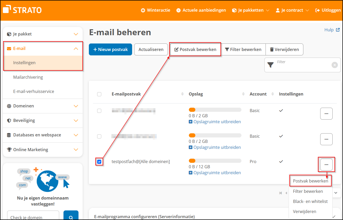
Task: Expand the Databases en webspace section
Action: (37, 135)
